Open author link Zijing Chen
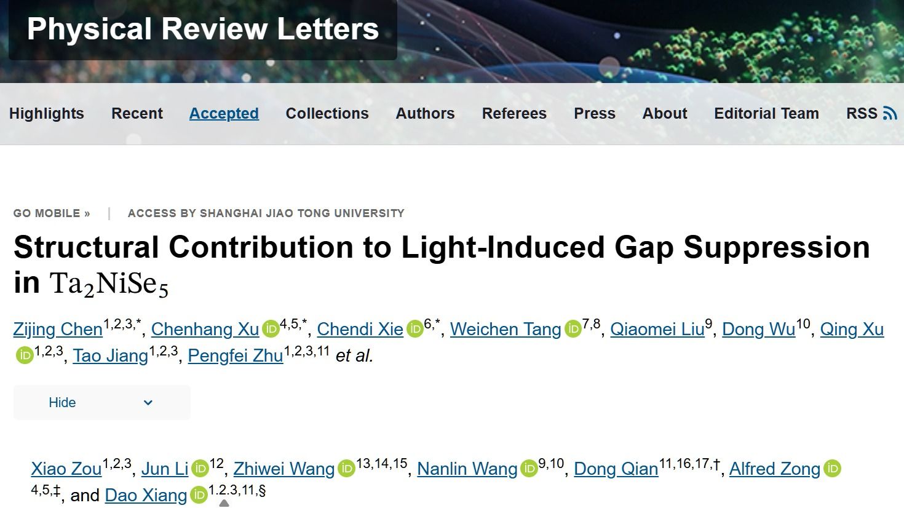Viewport: 904px width, 508px height. (58, 329)
